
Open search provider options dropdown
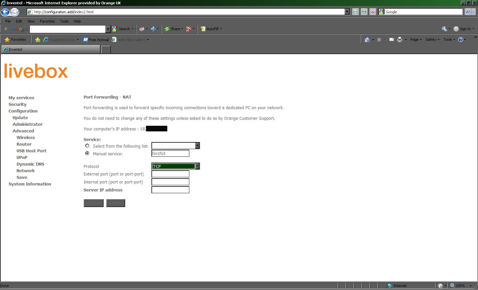[474, 12]
